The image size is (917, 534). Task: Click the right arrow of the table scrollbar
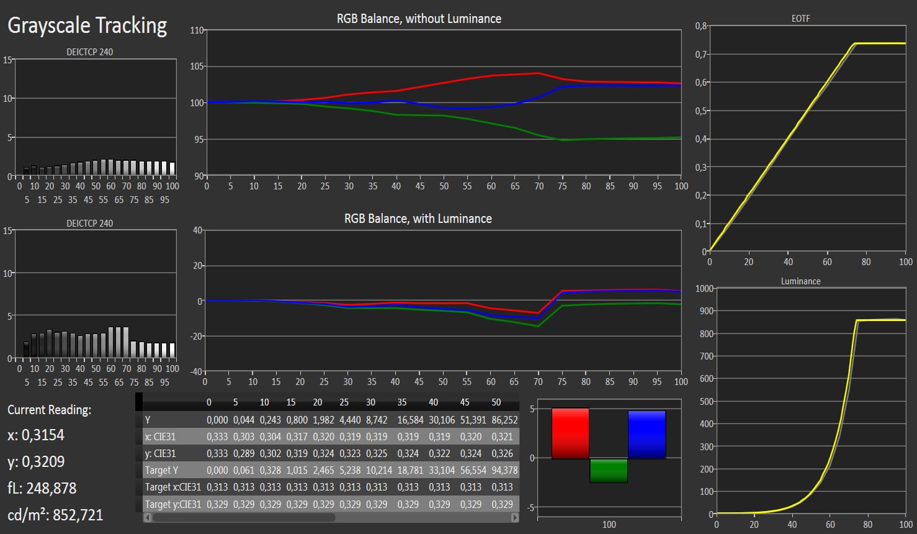(515, 517)
